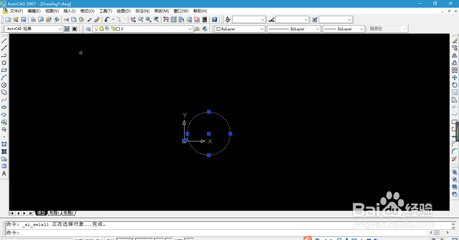The image size is (459, 240).
Task: Activate Pan realtime hand tool
Action: tap(133, 19)
